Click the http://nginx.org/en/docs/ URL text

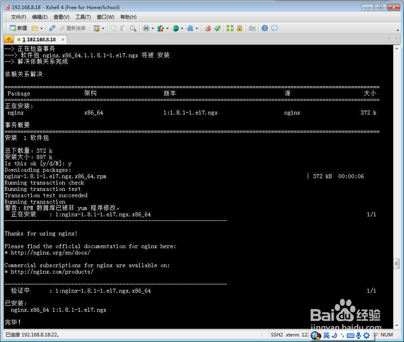pyautogui.click(x=50, y=253)
